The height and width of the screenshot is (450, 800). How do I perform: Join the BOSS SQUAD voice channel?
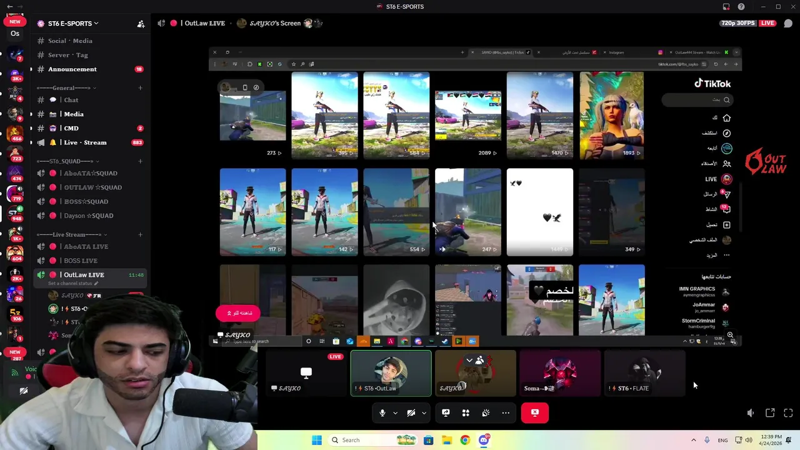pos(90,201)
